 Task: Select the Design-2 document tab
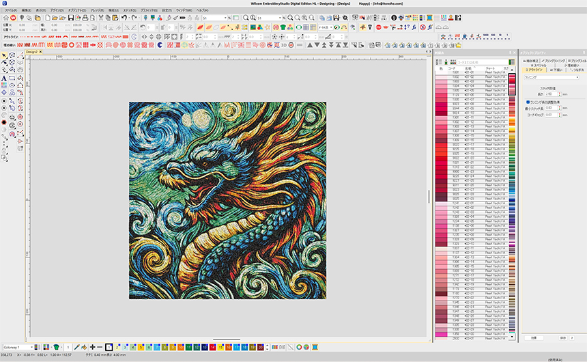click(31, 51)
